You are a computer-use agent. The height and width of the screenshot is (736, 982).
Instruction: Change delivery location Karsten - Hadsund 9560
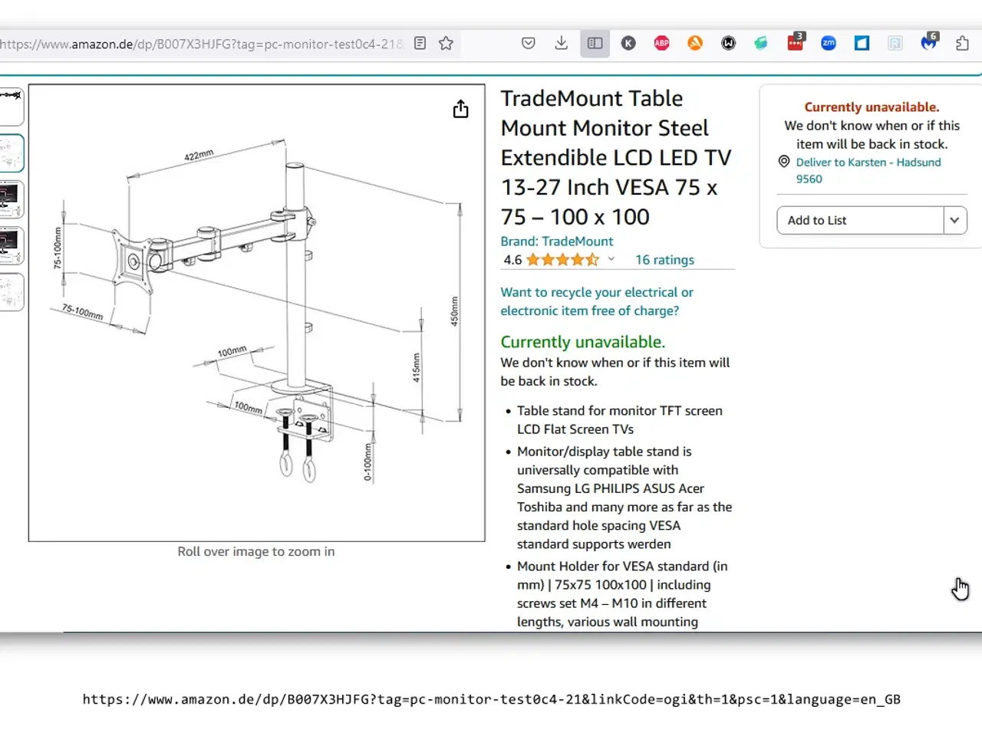[x=868, y=170]
